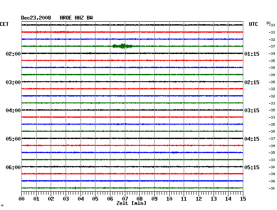
Task: Click the Zeit [min] axis title
Action: click(x=131, y=203)
